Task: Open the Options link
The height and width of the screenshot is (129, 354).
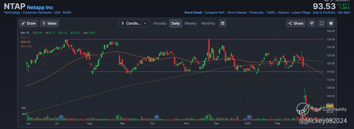Action: tap(283, 12)
